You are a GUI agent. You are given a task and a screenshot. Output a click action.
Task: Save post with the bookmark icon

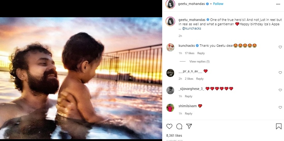pyautogui.click(x=278, y=126)
